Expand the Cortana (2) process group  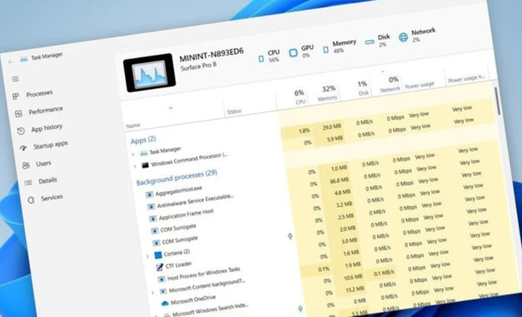click(147, 256)
